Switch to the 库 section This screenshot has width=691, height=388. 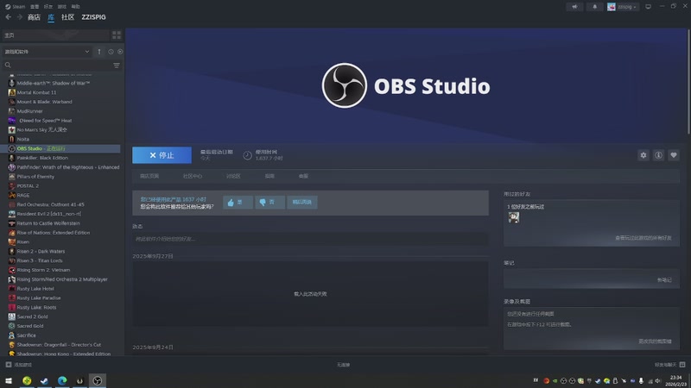coord(51,17)
